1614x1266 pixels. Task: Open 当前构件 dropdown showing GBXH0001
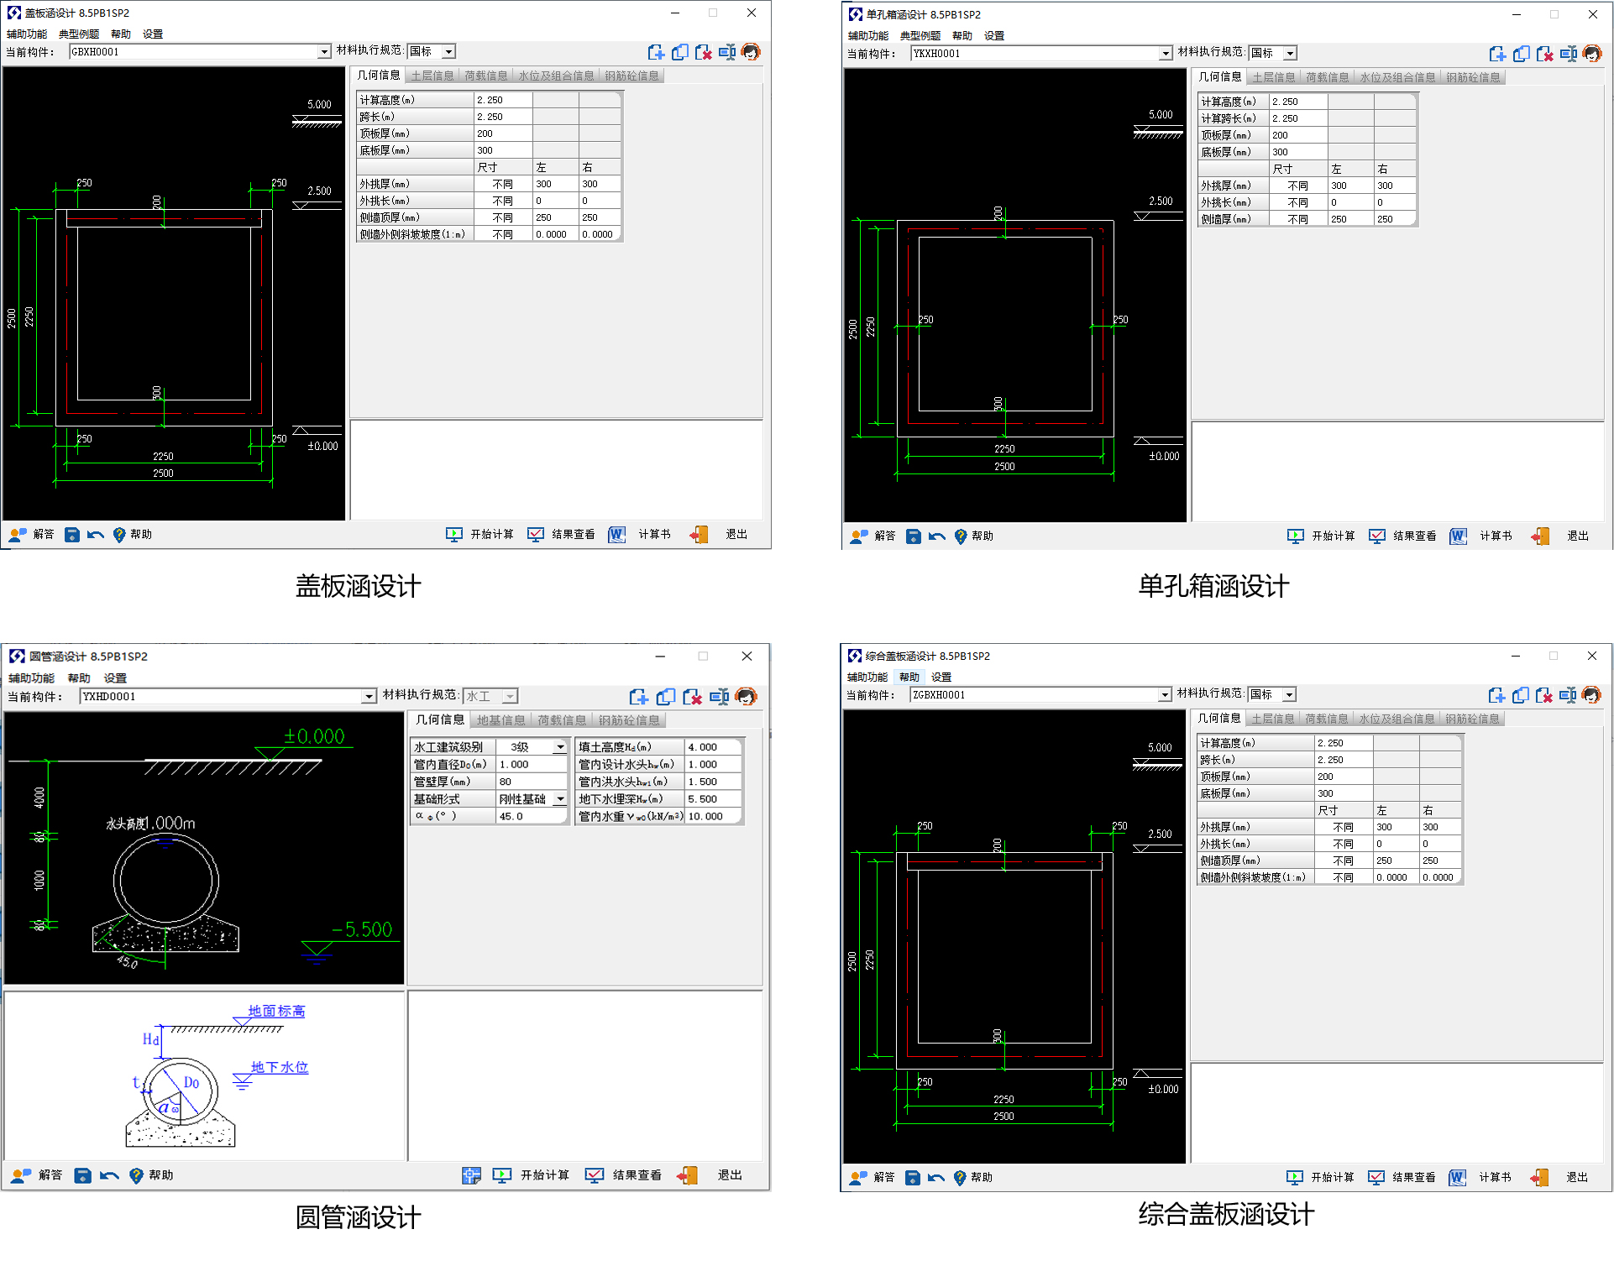point(324,52)
